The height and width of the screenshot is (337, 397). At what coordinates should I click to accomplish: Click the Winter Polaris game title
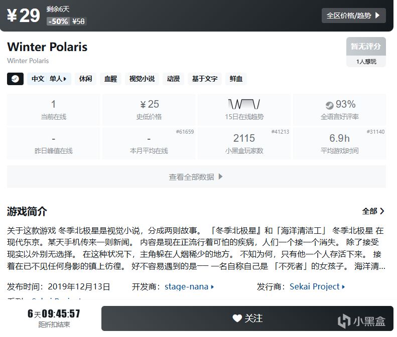coord(47,47)
